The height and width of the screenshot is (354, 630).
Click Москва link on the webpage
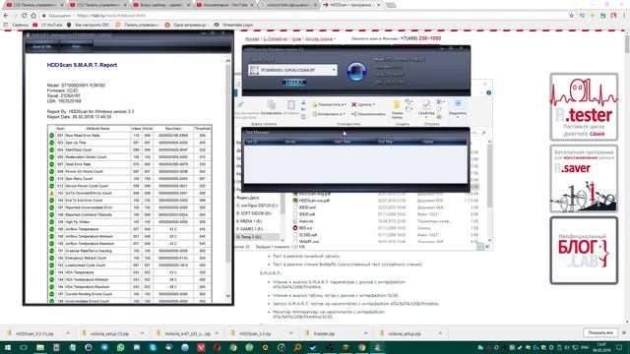tap(252, 39)
